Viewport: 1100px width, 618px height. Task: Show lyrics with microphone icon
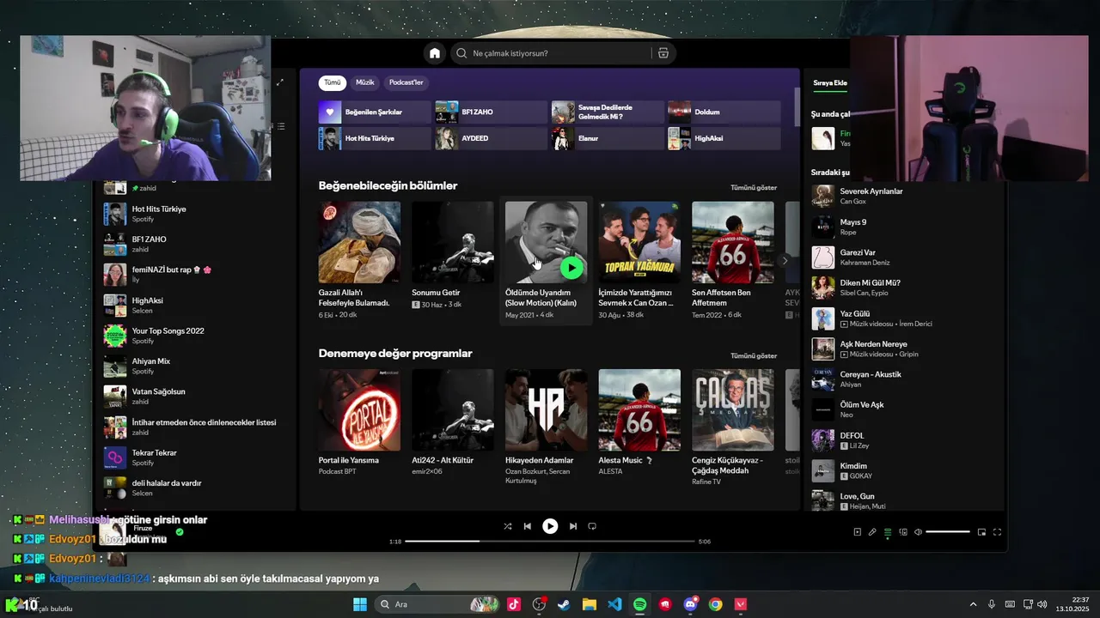click(872, 532)
